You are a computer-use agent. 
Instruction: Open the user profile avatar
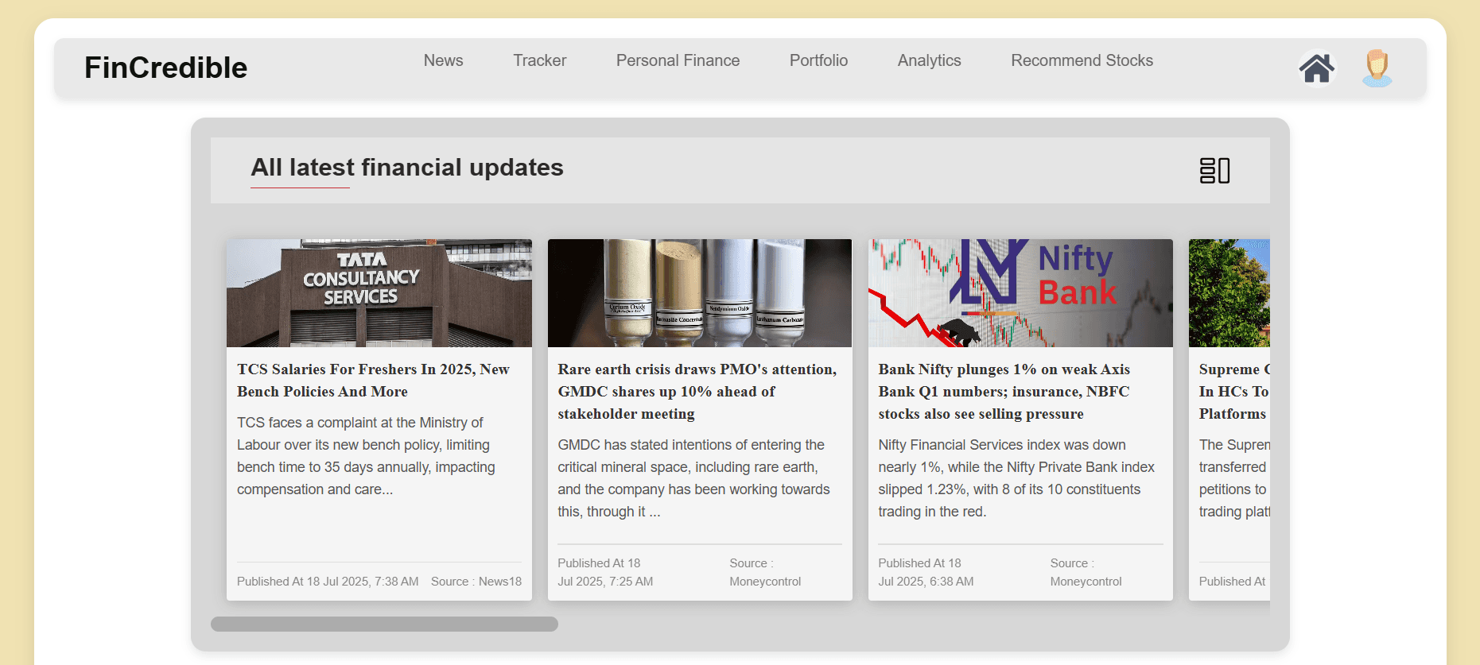pyautogui.click(x=1377, y=68)
